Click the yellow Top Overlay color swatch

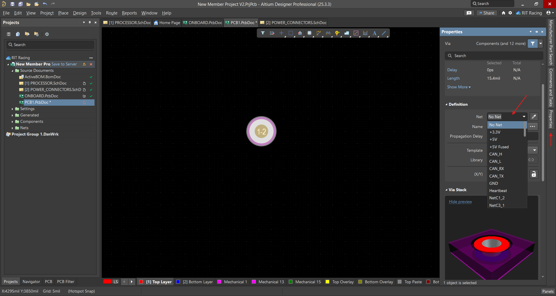(327, 282)
